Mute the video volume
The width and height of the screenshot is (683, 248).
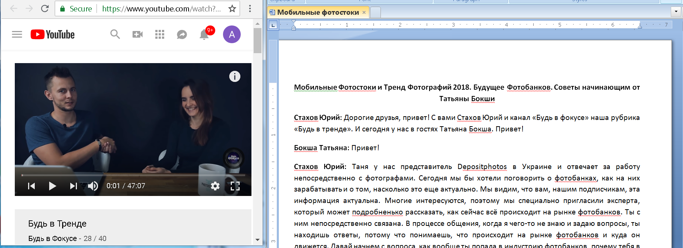pos(93,186)
